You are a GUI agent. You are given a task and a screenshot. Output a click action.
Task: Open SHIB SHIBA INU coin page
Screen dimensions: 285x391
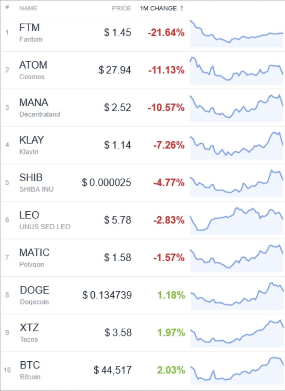tap(36, 183)
